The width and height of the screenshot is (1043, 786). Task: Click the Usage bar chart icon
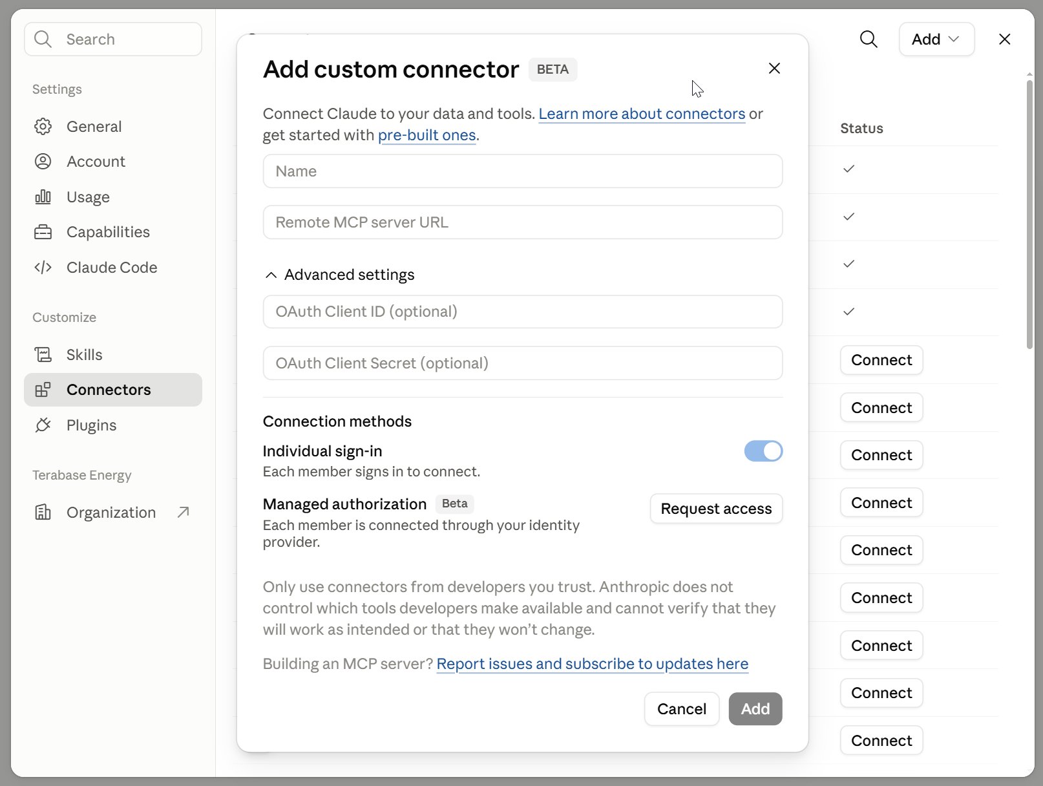43,197
